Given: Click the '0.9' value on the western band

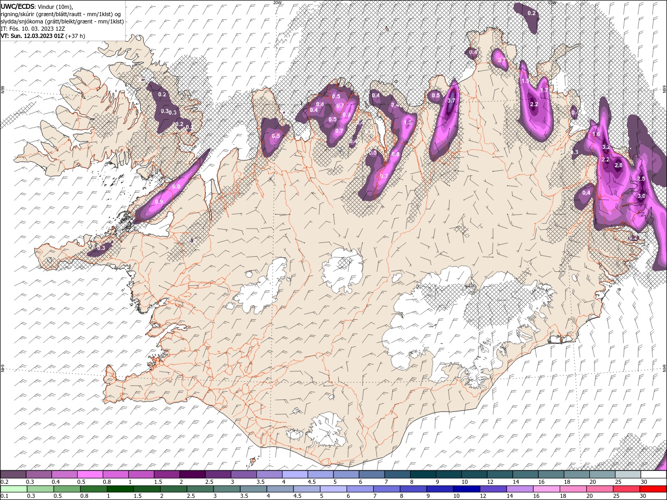Looking at the screenshot, I should pos(159,202).
